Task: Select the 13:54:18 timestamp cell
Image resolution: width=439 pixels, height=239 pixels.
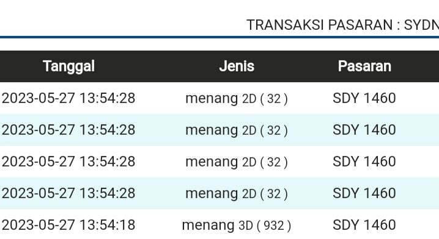Action: coord(68,225)
